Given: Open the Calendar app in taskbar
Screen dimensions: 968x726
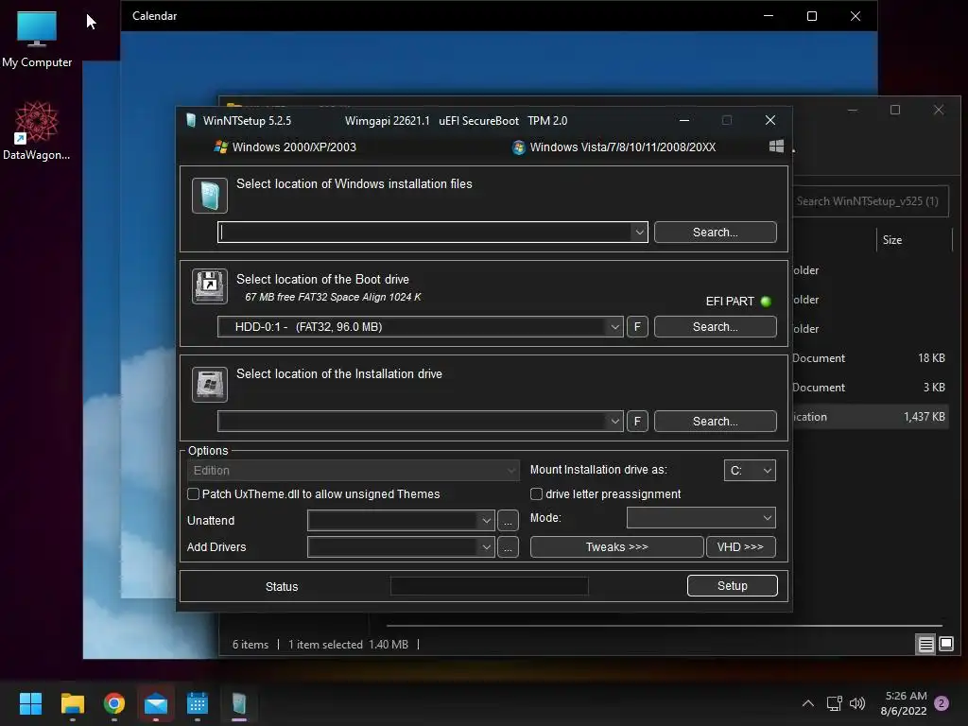Looking at the screenshot, I should (198, 703).
